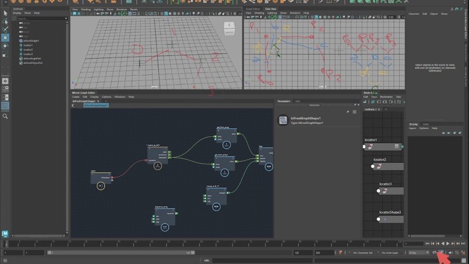
Task: Open Channel Box Channels menu
Action: click(x=414, y=14)
